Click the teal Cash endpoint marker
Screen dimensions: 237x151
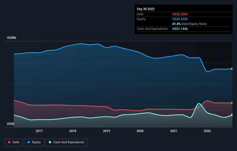(232, 115)
